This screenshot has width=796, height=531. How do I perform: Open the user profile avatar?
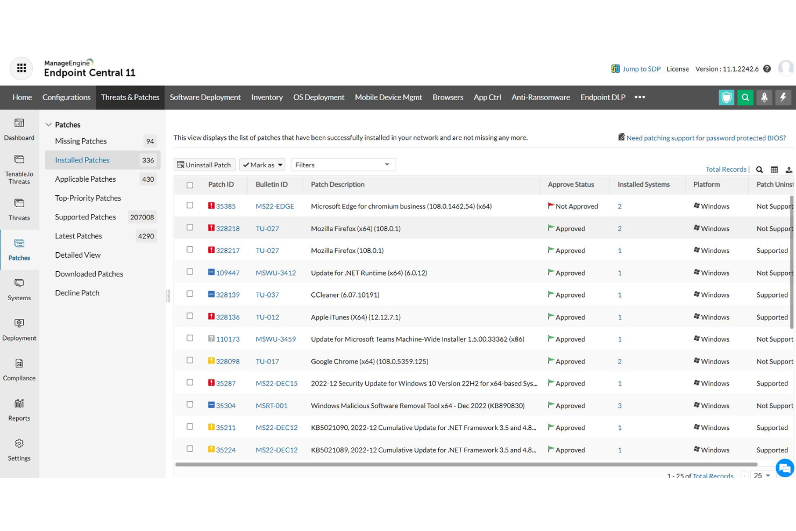[786, 68]
